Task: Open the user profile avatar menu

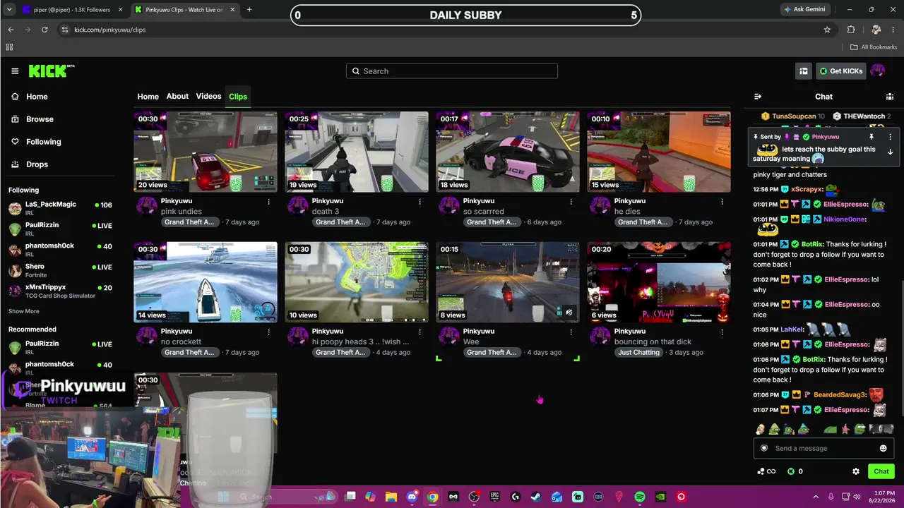Action: (878, 71)
